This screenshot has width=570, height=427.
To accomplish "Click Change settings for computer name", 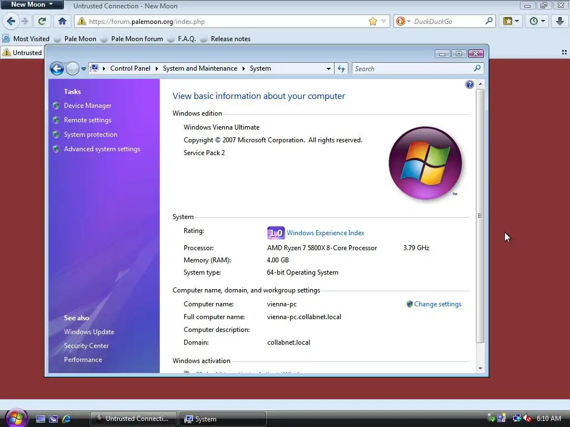I will point(438,304).
